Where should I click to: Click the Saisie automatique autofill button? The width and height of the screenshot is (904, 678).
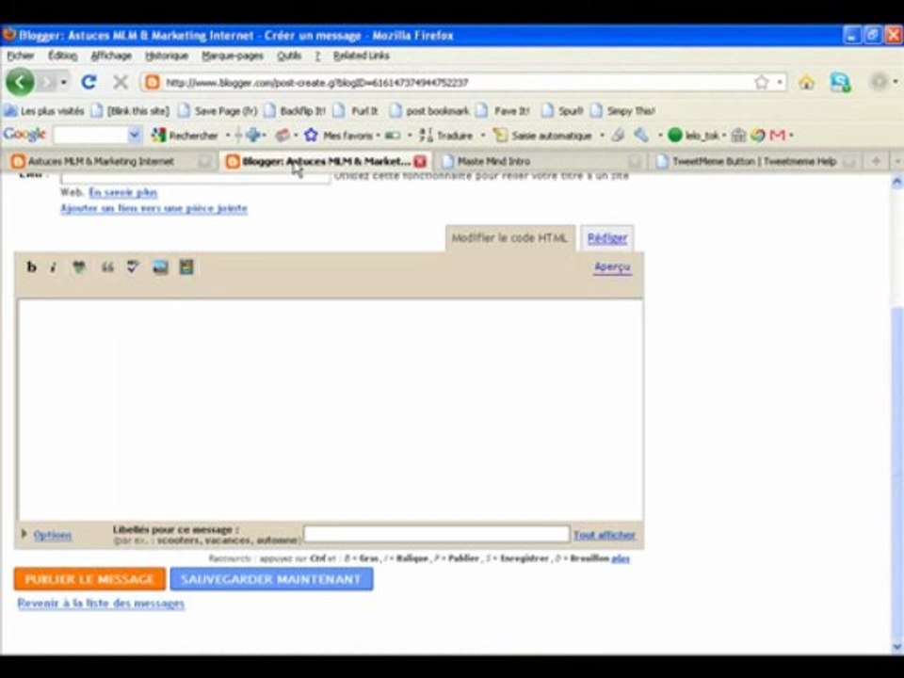542,136
